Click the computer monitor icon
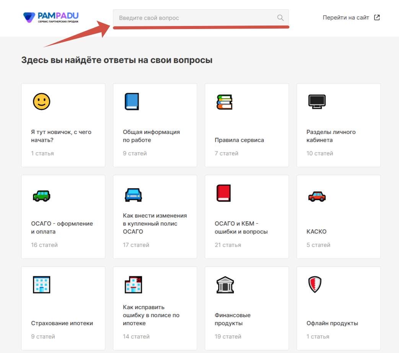 317,102
